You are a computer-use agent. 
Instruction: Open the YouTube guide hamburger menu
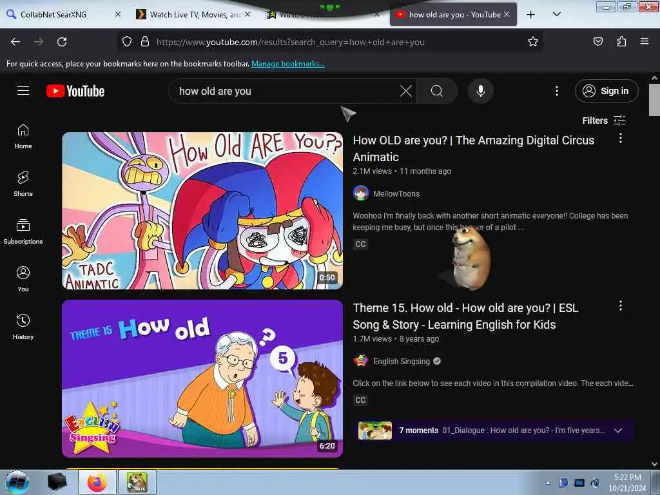click(23, 90)
